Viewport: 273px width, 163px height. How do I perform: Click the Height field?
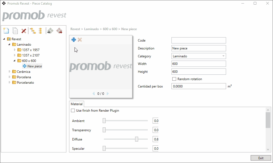[199, 72]
